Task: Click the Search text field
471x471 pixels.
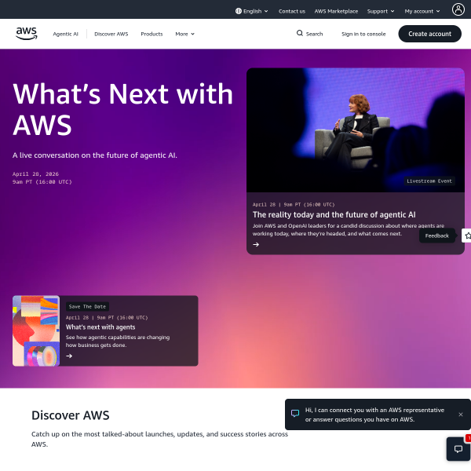Action: point(314,34)
